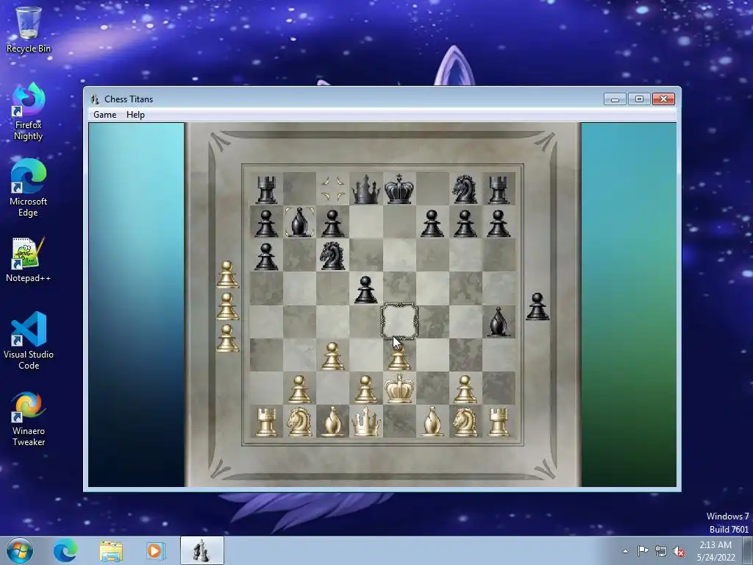Select the white pawn on b2
The width and height of the screenshot is (753, 565).
pos(300,388)
